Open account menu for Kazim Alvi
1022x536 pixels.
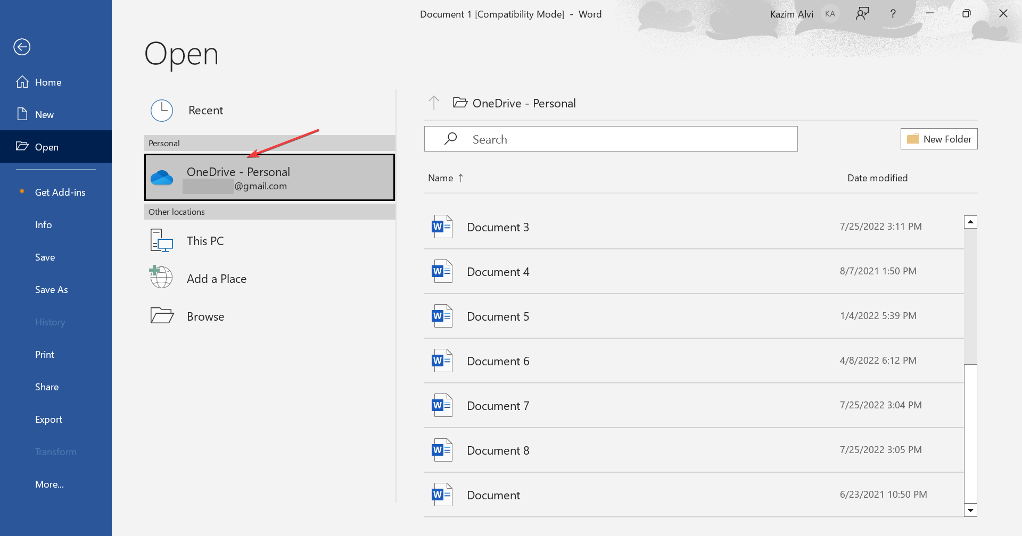click(792, 14)
